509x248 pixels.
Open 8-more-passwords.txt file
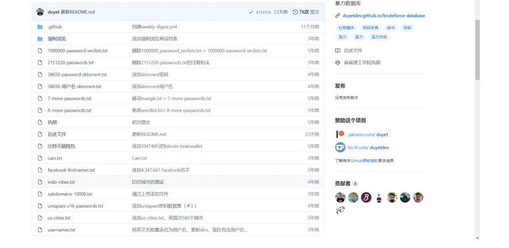pos(70,110)
